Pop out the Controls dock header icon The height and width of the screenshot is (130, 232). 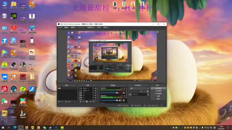coord(165,85)
